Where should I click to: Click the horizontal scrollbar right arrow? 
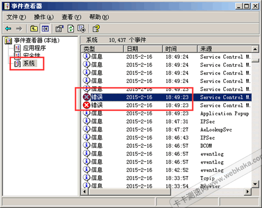248,192
